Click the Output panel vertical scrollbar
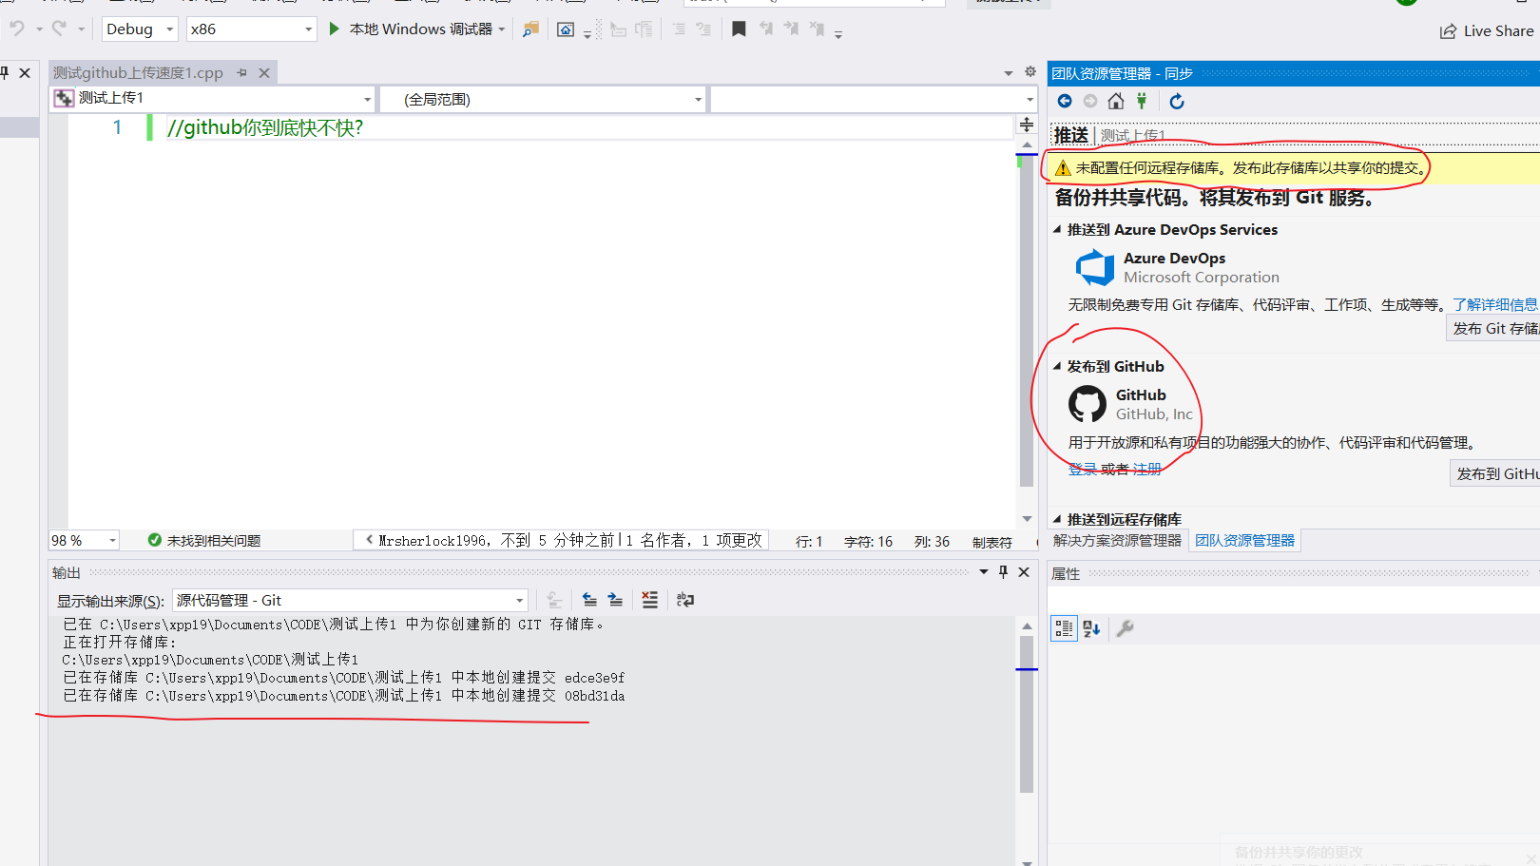This screenshot has height=866, width=1540. 1027,714
